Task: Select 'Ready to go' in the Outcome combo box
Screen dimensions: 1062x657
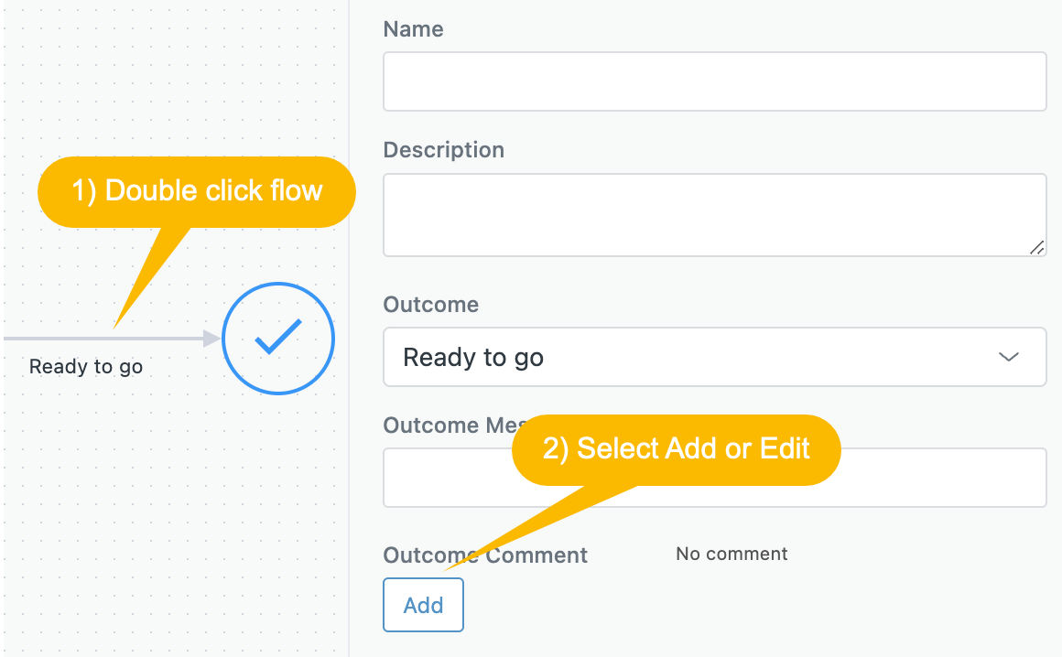Action: 473,357
